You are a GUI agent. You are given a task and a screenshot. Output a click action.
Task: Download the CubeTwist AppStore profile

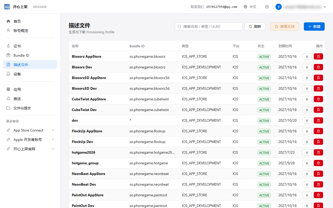click(x=307, y=99)
